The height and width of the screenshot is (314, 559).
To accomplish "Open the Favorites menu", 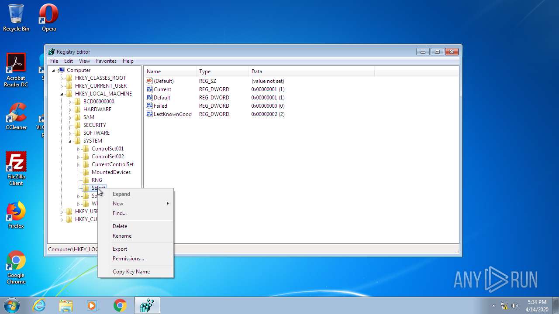I will tap(106, 61).
